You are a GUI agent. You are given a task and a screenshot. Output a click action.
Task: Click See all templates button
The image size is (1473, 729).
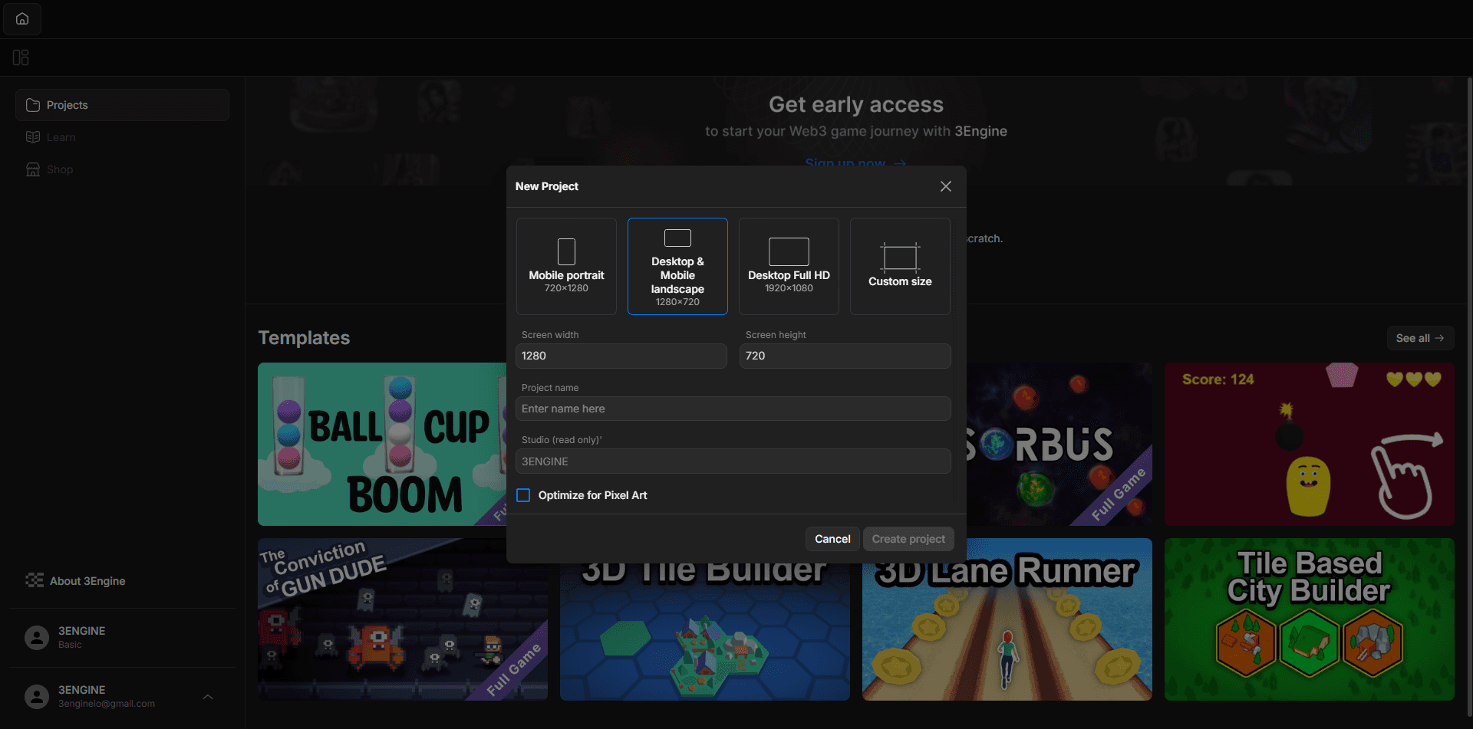(x=1420, y=338)
